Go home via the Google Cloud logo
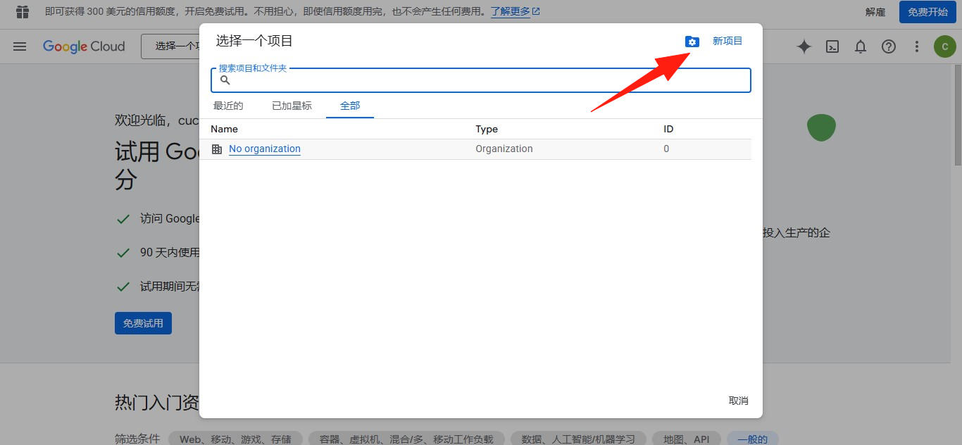The width and height of the screenshot is (962, 445). (84, 46)
